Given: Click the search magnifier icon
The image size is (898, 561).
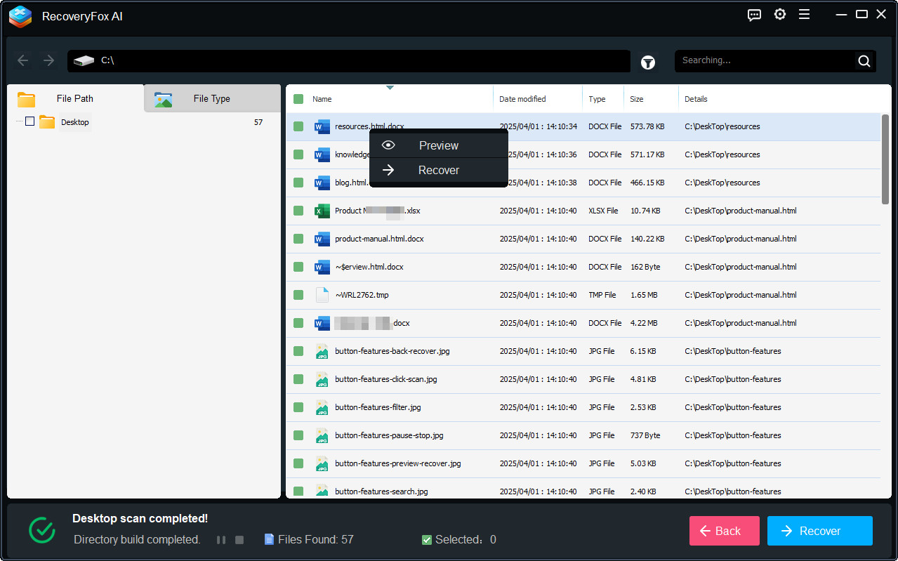Looking at the screenshot, I should (864, 61).
